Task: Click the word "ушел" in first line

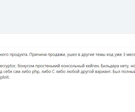Action: pyautogui.click(x=72, y=55)
